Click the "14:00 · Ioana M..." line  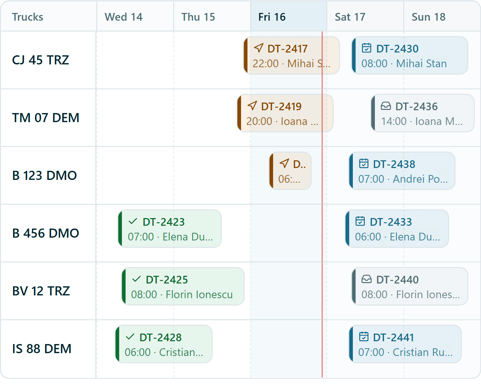[422, 121]
